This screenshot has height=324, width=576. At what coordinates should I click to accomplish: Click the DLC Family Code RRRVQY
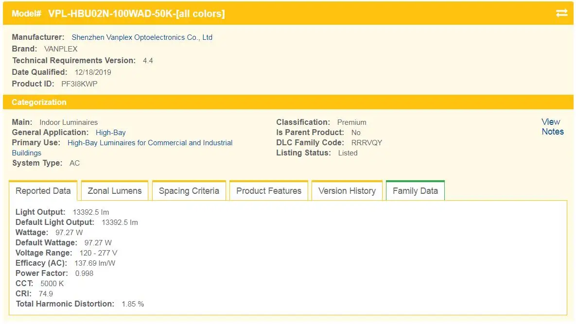pyautogui.click(x=367, y=143)
